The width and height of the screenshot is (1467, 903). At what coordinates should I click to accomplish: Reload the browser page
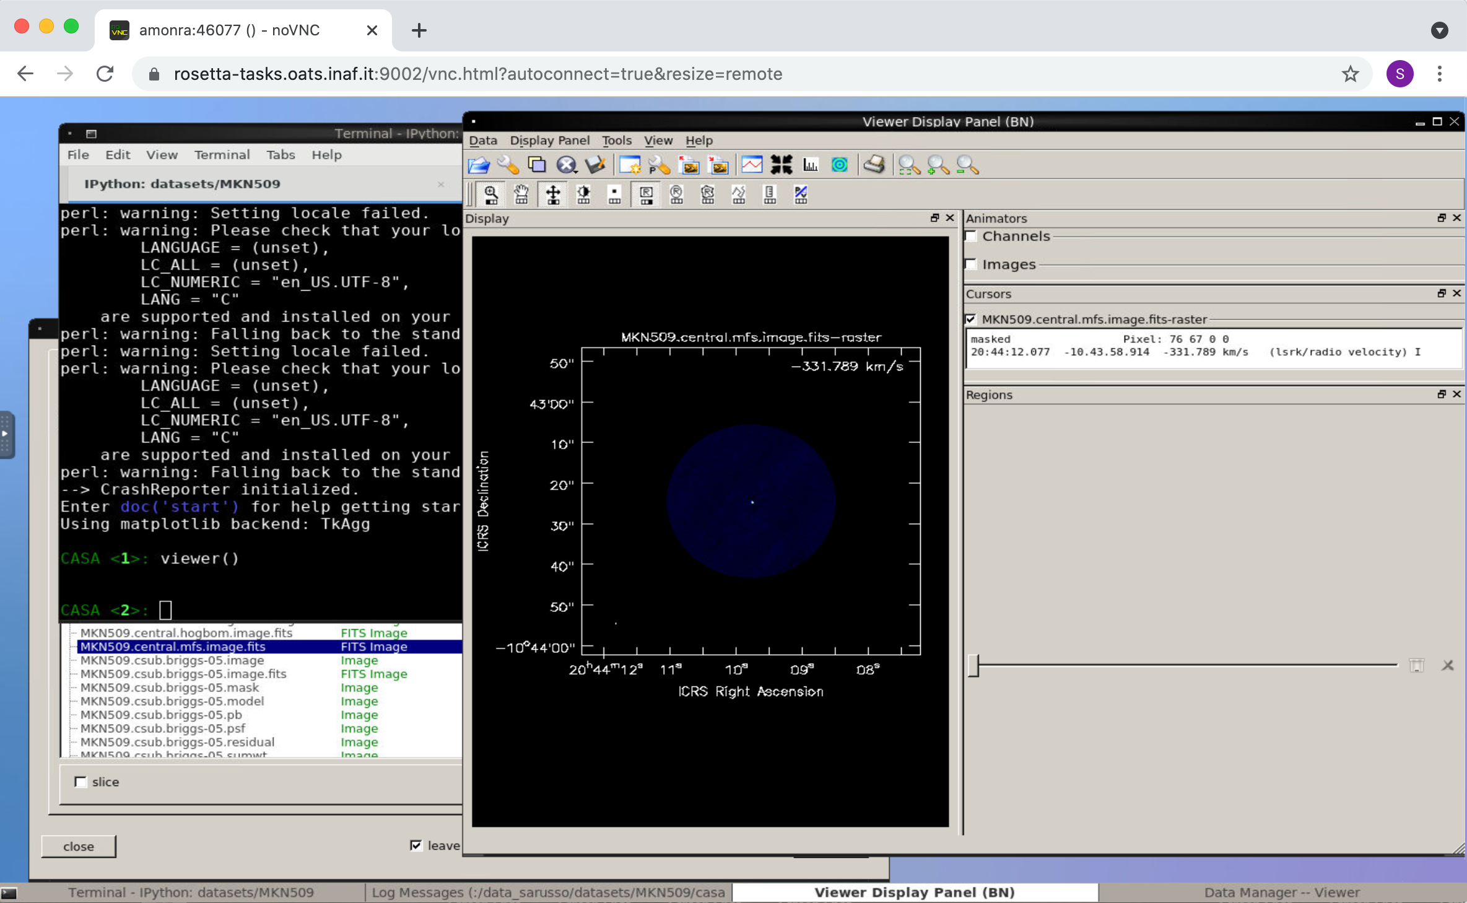[105, 74]
